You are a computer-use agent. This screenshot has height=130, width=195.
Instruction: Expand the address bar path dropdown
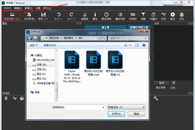100,38
